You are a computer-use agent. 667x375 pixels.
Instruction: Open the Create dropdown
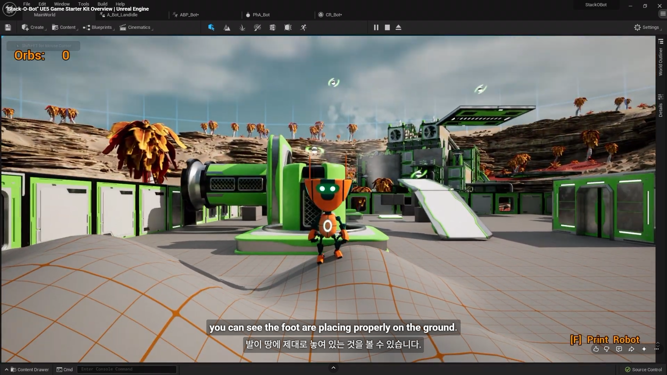coord(34,27)
